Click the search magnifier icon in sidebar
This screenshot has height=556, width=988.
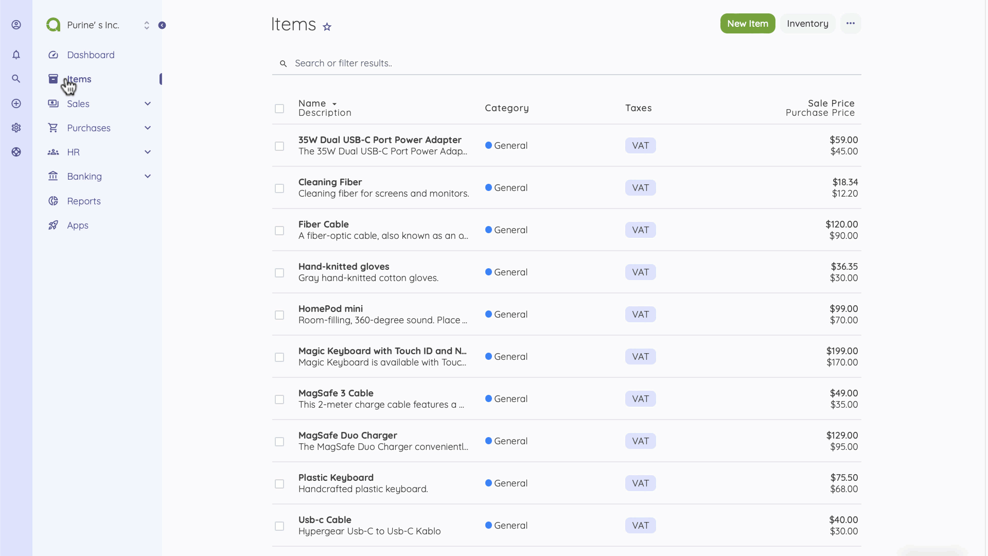16,79
